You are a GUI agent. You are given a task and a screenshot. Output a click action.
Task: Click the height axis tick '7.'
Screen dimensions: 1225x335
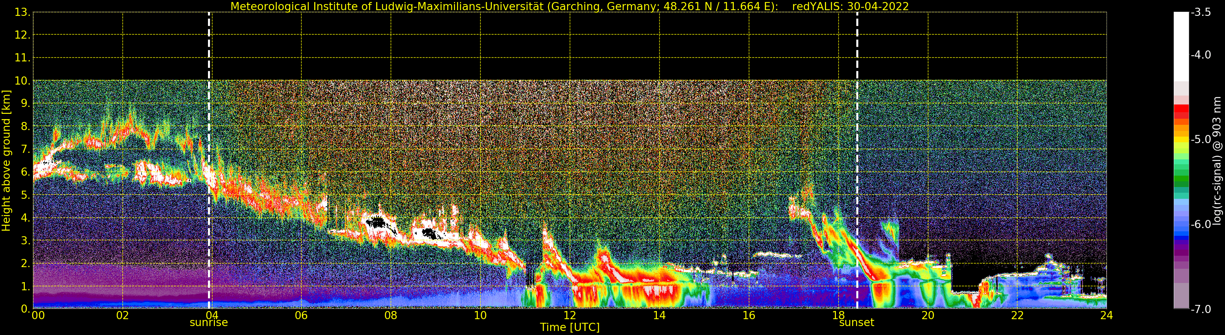[x=25, y=149]
